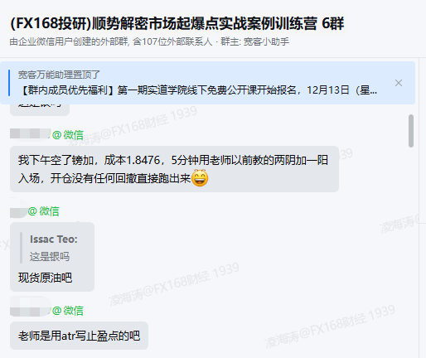426x358 pixels.
Task: Click the blurred sender name above the atr message
Action: [x=30, y=311]
